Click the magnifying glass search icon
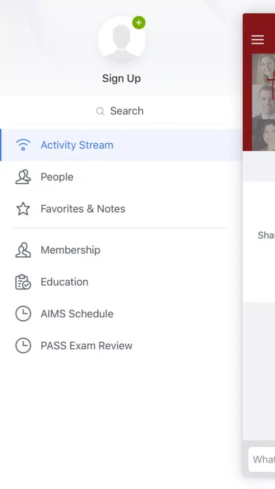Screen dimensions: 275x489 100,111
